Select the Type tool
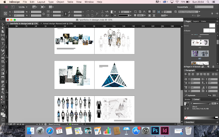The image size is (219, 137). (3, 43)
